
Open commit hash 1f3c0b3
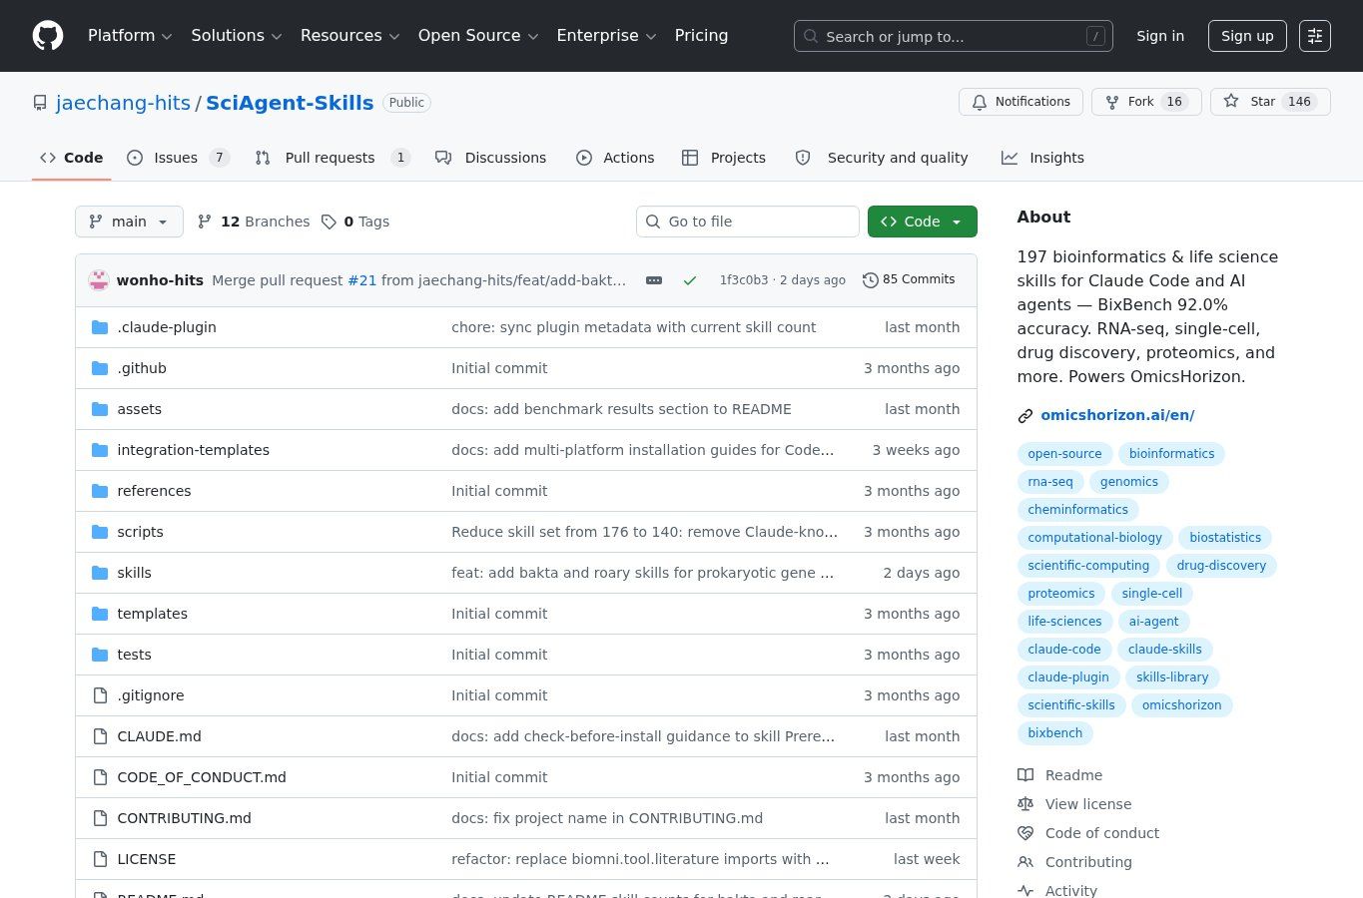(744, 280)
